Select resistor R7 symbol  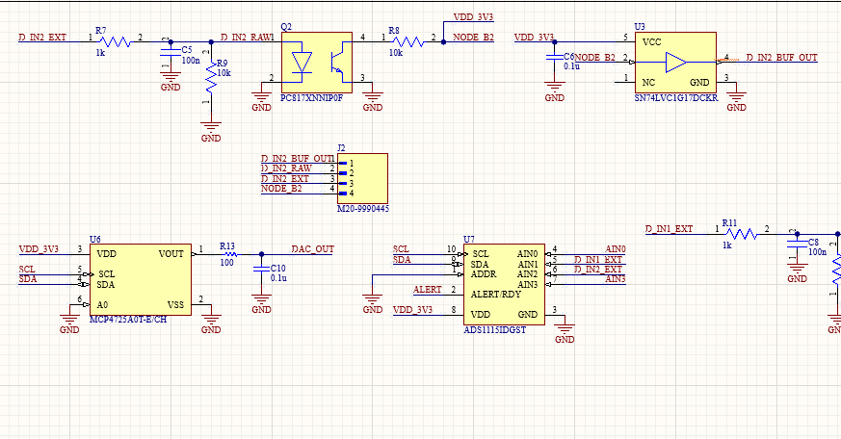(x=115, y=41)
